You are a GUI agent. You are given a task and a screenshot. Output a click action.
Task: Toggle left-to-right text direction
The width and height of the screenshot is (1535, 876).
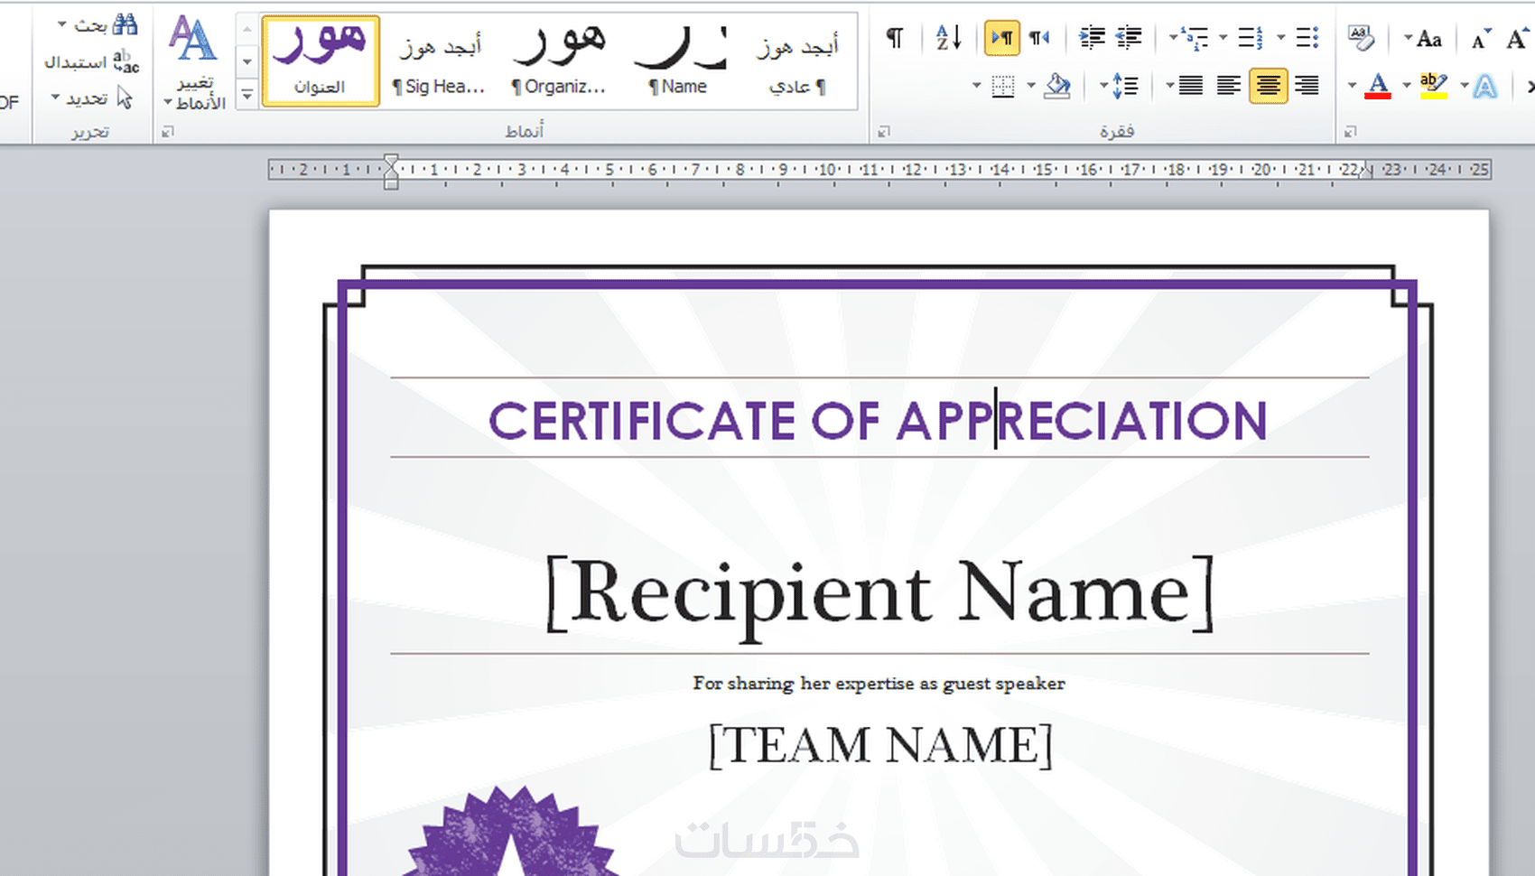(1002, 37)
